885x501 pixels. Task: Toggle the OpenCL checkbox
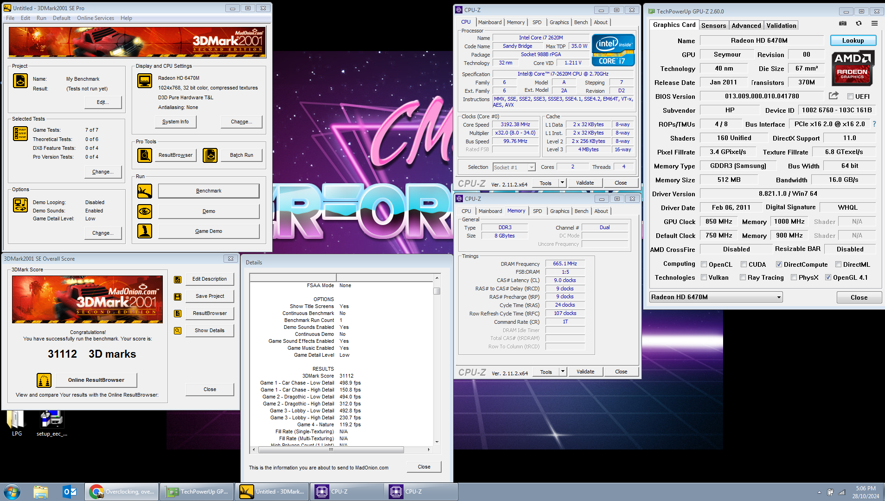point(704,264)
